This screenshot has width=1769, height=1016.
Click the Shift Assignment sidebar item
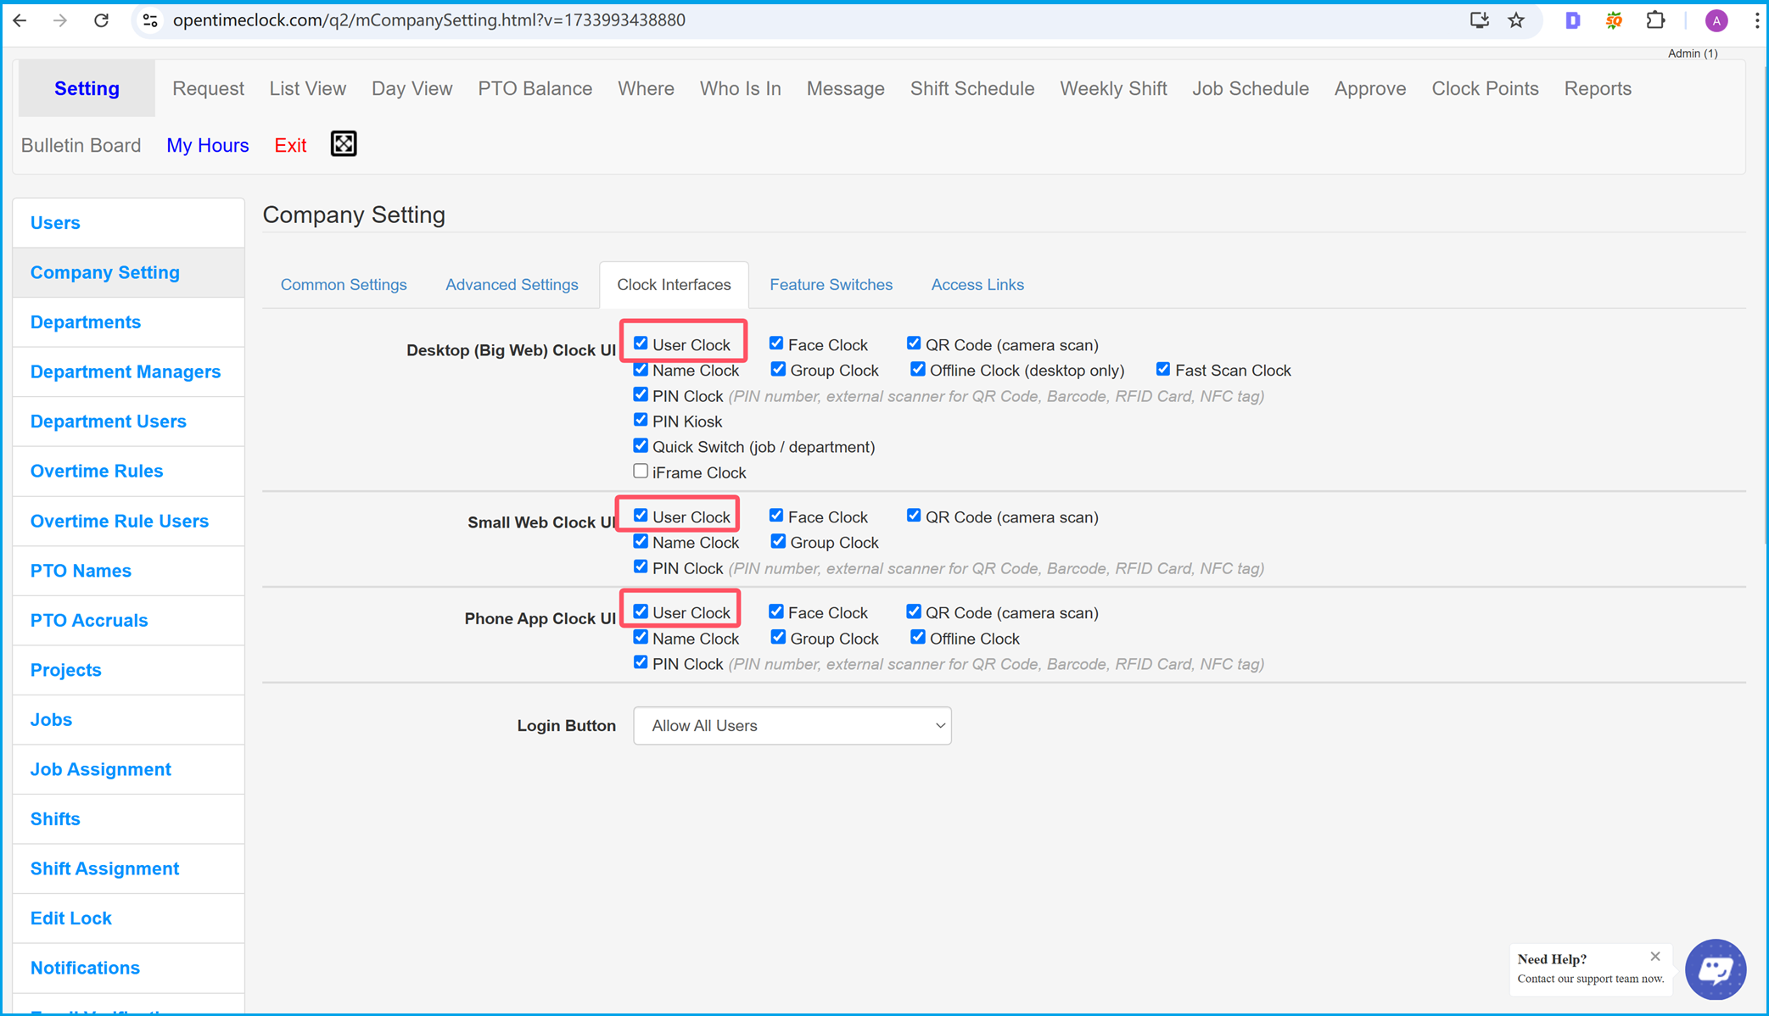[104, 868]
